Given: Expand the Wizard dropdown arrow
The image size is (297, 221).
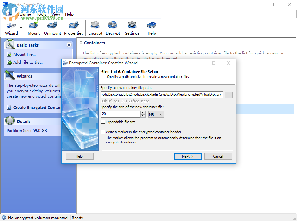Looking at the screenshot, I should [21, 28].
